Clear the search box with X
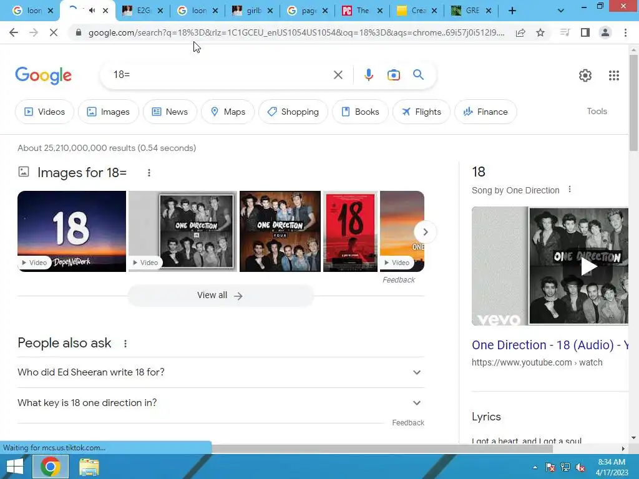Viewport: 639px width, 479px height. coord(338,75)
